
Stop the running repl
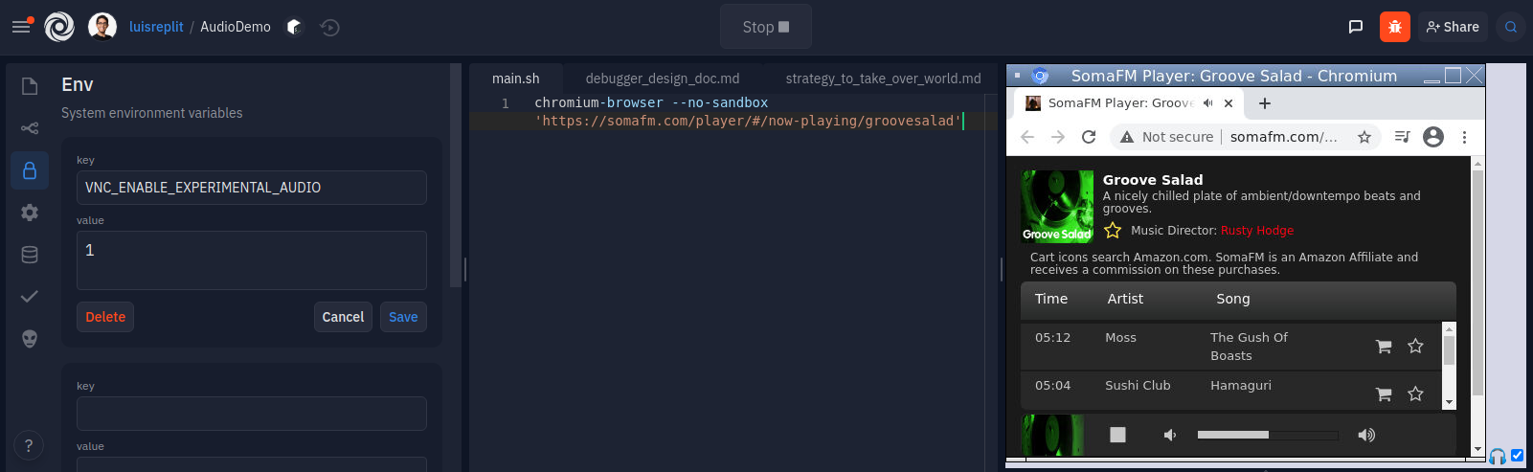[x=766, y=27]
